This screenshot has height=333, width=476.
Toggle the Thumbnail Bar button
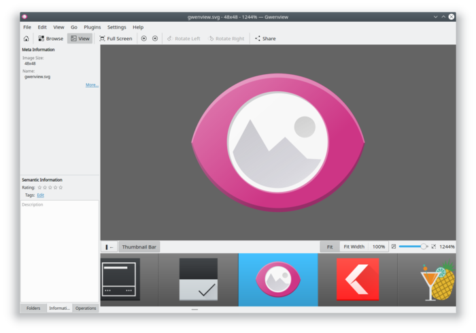[139, 247]
